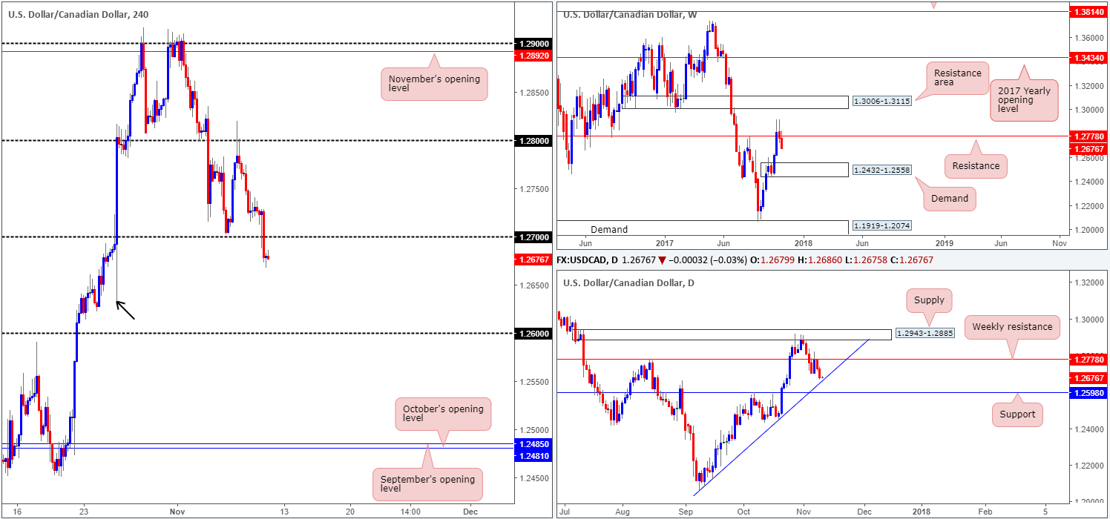Select the 1.26000 price label on 4-hour chart
The height and width of the screenshot is (519, 1110).
click(532, 334)
